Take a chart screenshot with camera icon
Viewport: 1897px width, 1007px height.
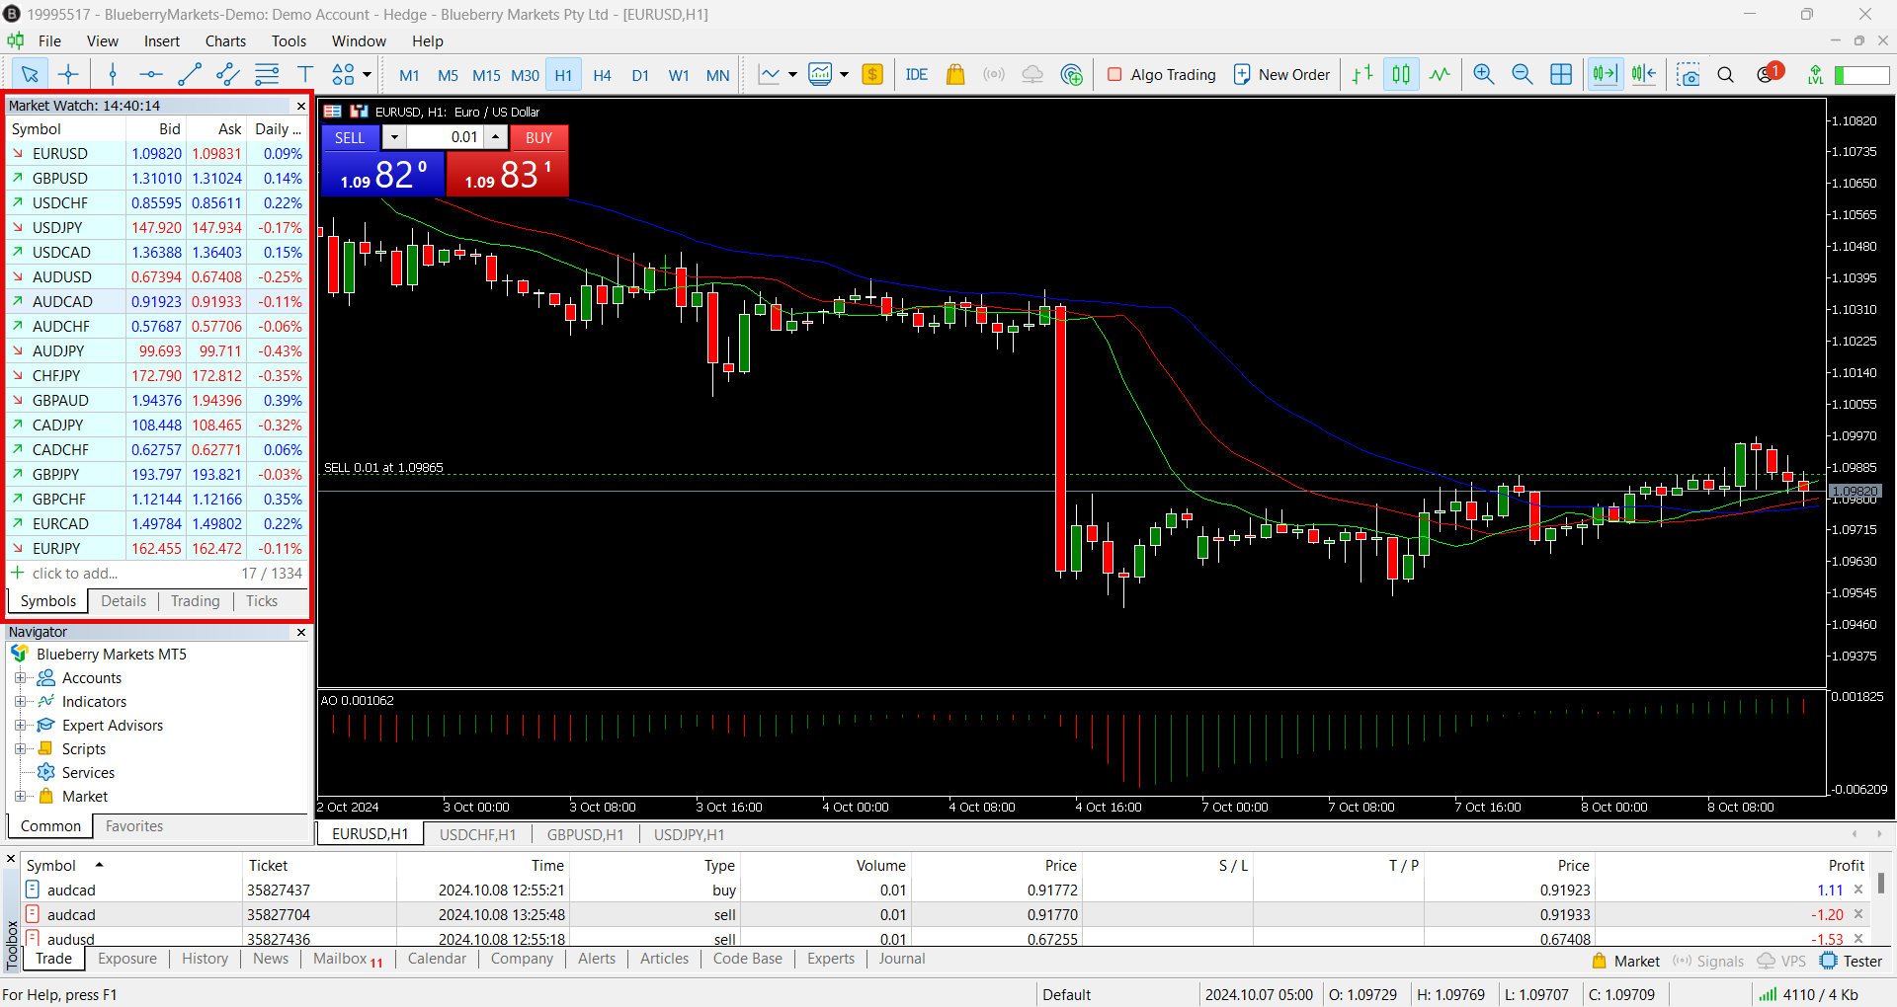tap(1689, 74)
